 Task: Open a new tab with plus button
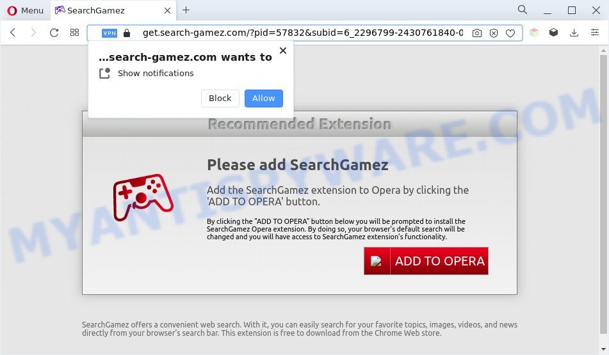186,10
